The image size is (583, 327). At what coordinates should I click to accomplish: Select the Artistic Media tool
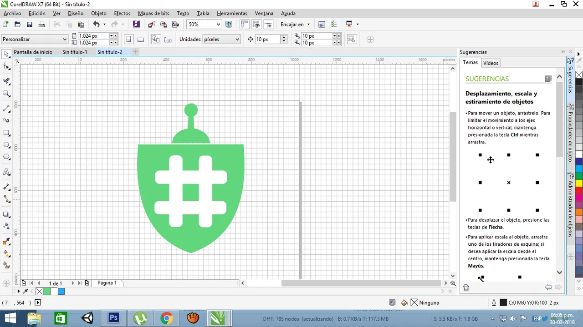pos(6,121)
